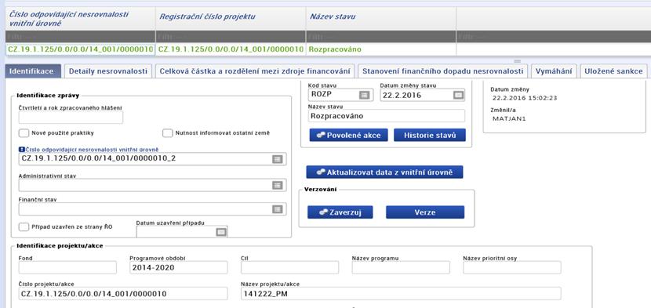Click the Název projektu/akce field with 141222_PM
The width and height of the screenshot is (651, 308).
pyautogui.click(x=401, y=293)
